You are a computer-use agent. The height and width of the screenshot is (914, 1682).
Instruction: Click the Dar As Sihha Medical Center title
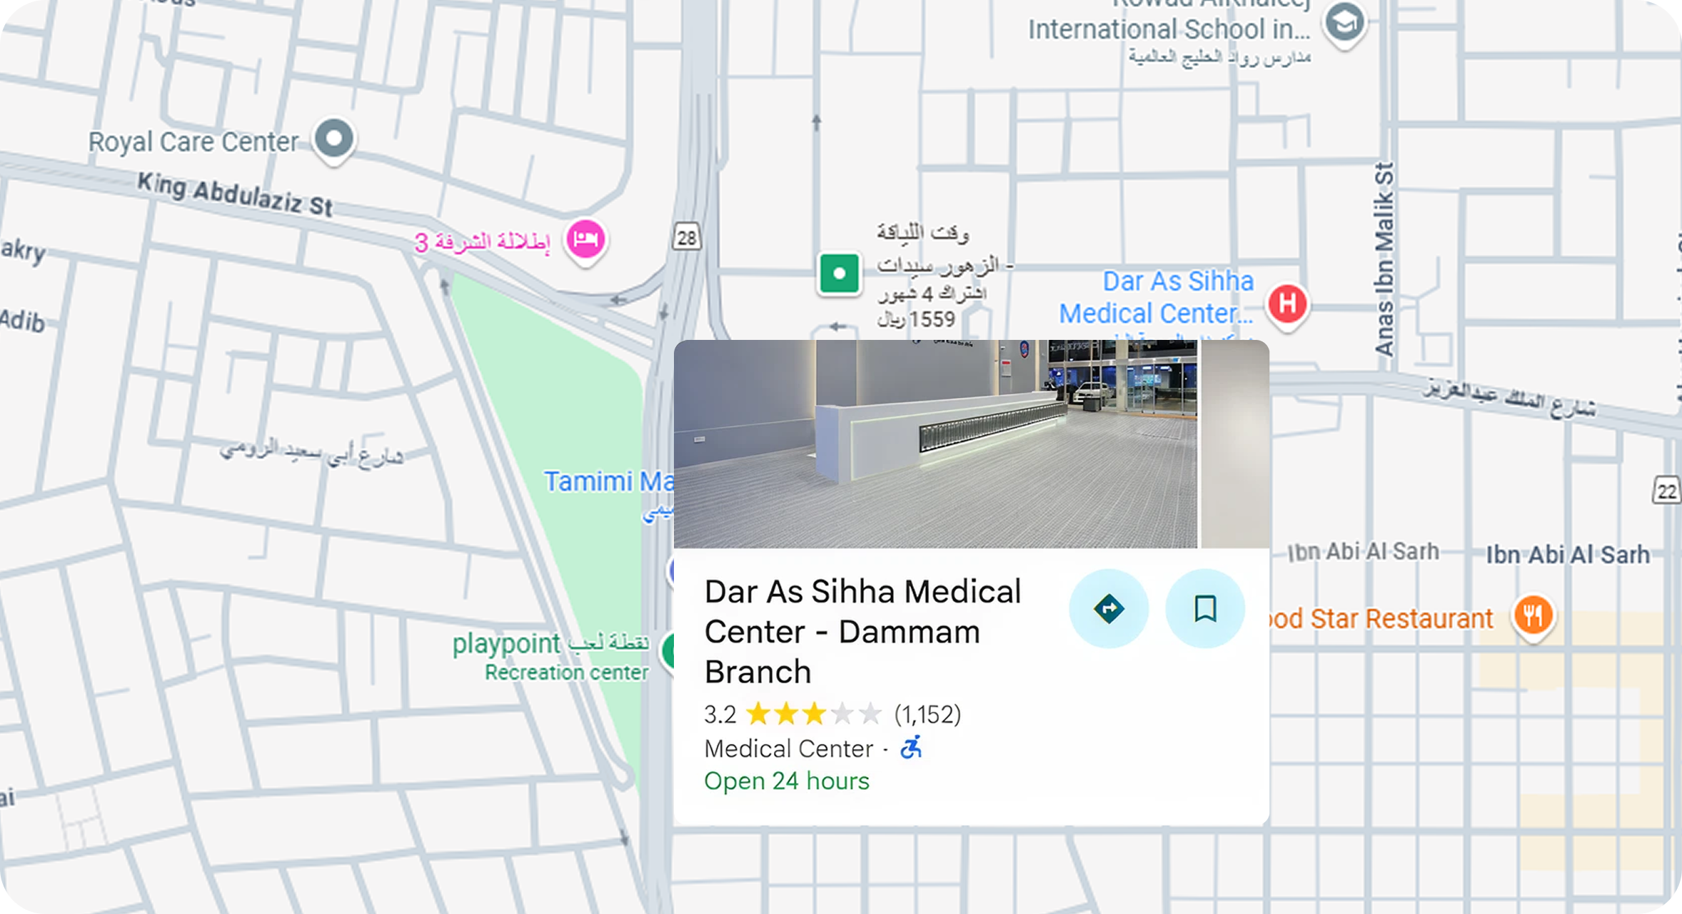click(x=863, y=631)
